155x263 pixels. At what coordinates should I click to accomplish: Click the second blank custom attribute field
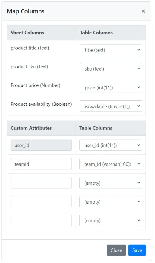click(41, 201)
